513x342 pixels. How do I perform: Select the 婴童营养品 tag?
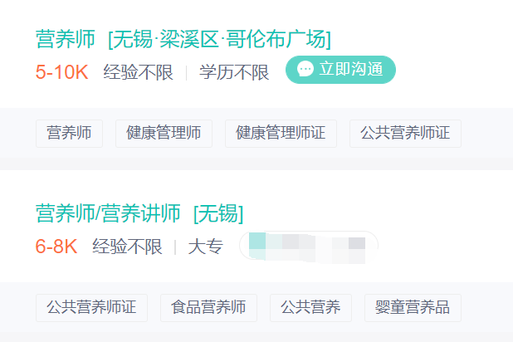point(413,308)
